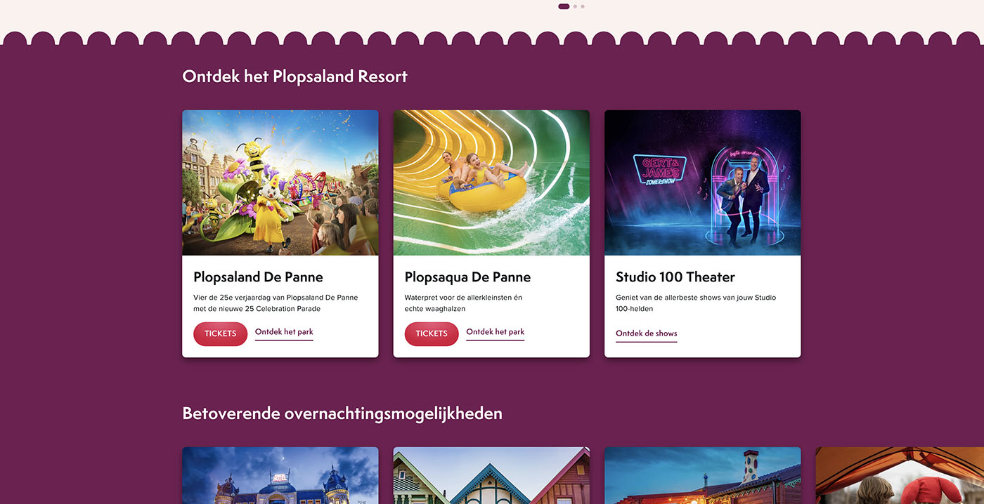Viewport: 984px width, 504px height.
Task: Click the 'Waterpret voor de allerkleinsten' description
Action: (463, 303)
